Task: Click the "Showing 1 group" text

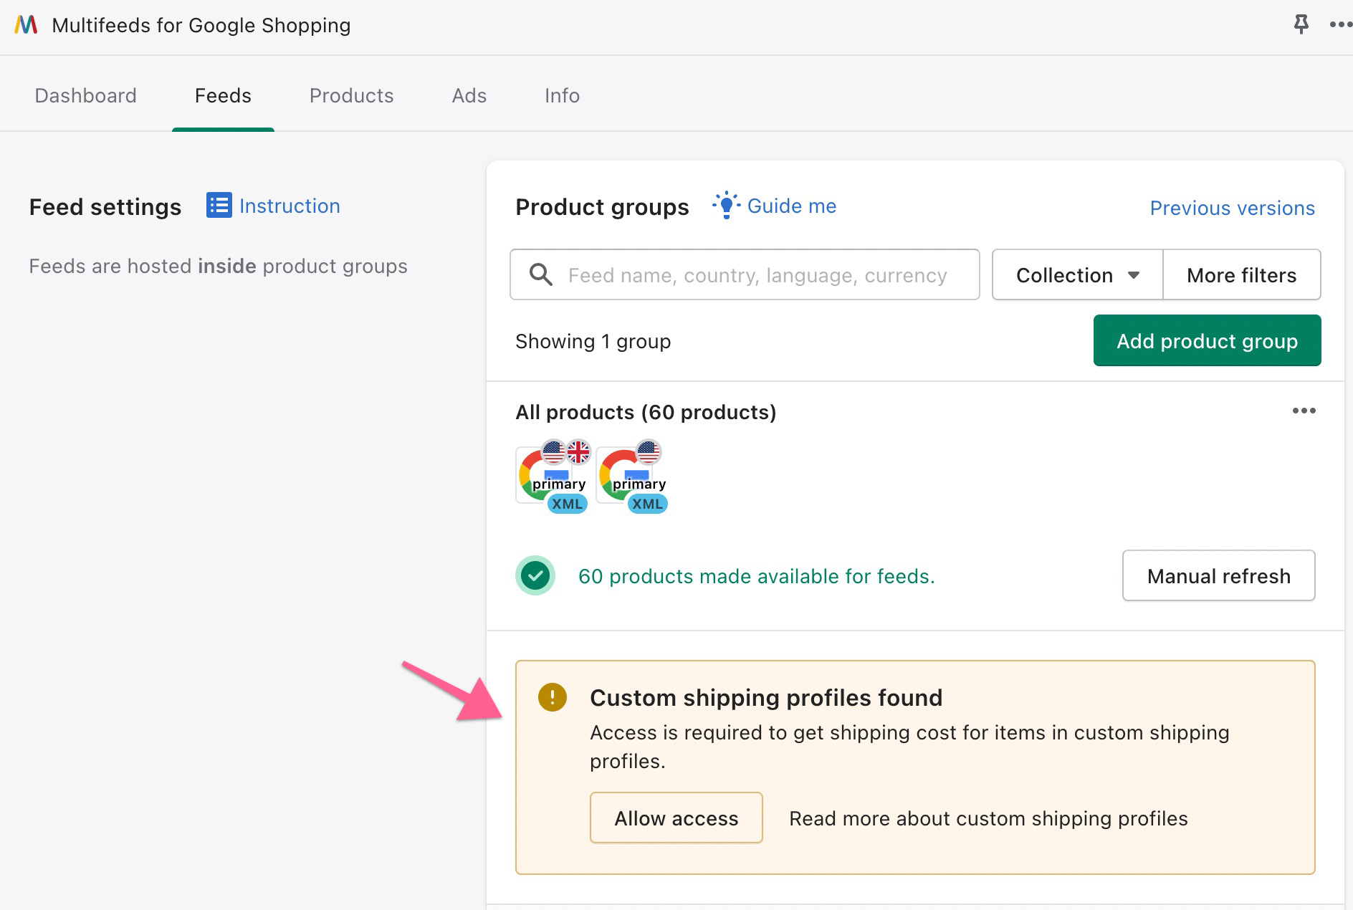Action: (x=593, y=341)
